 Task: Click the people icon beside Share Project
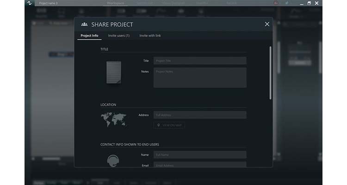click(84, 25)
